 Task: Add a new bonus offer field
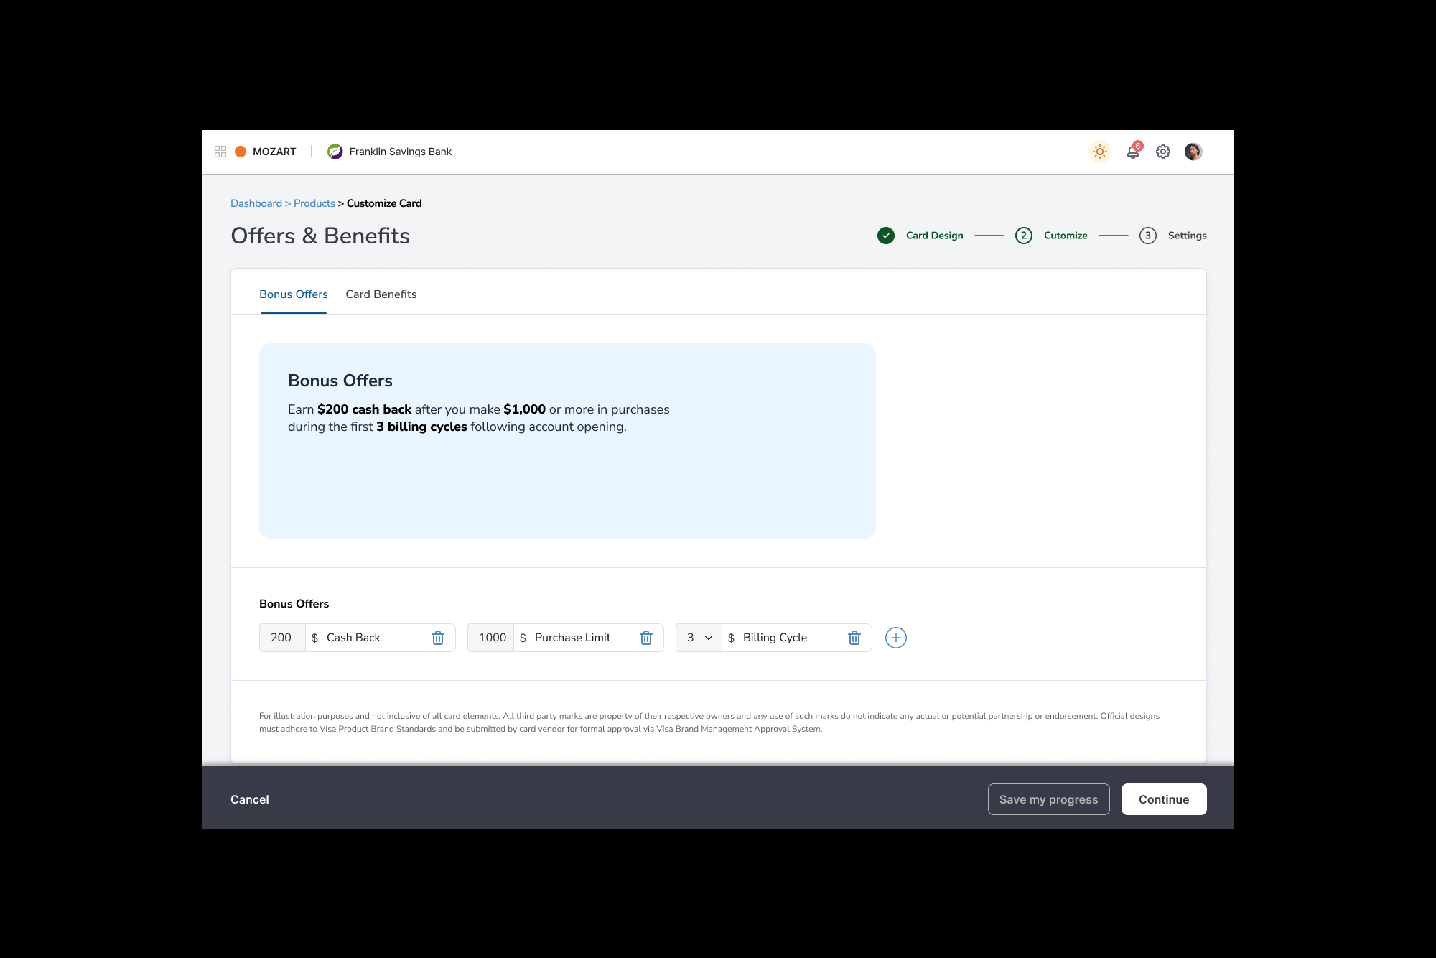tap(895, 638)
